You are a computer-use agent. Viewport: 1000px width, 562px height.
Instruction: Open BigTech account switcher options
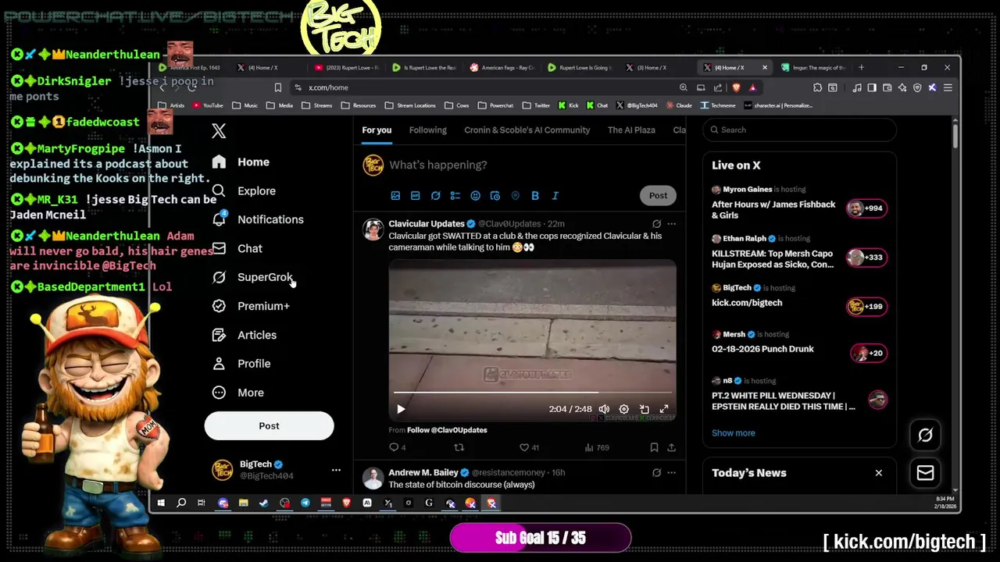point(336,470)
